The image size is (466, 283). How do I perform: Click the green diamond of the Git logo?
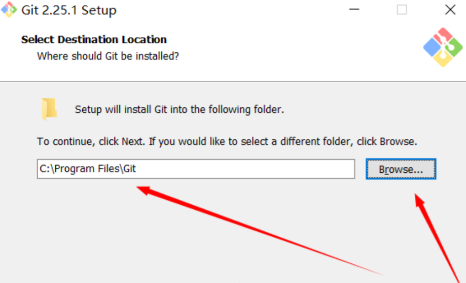point(454,47)
